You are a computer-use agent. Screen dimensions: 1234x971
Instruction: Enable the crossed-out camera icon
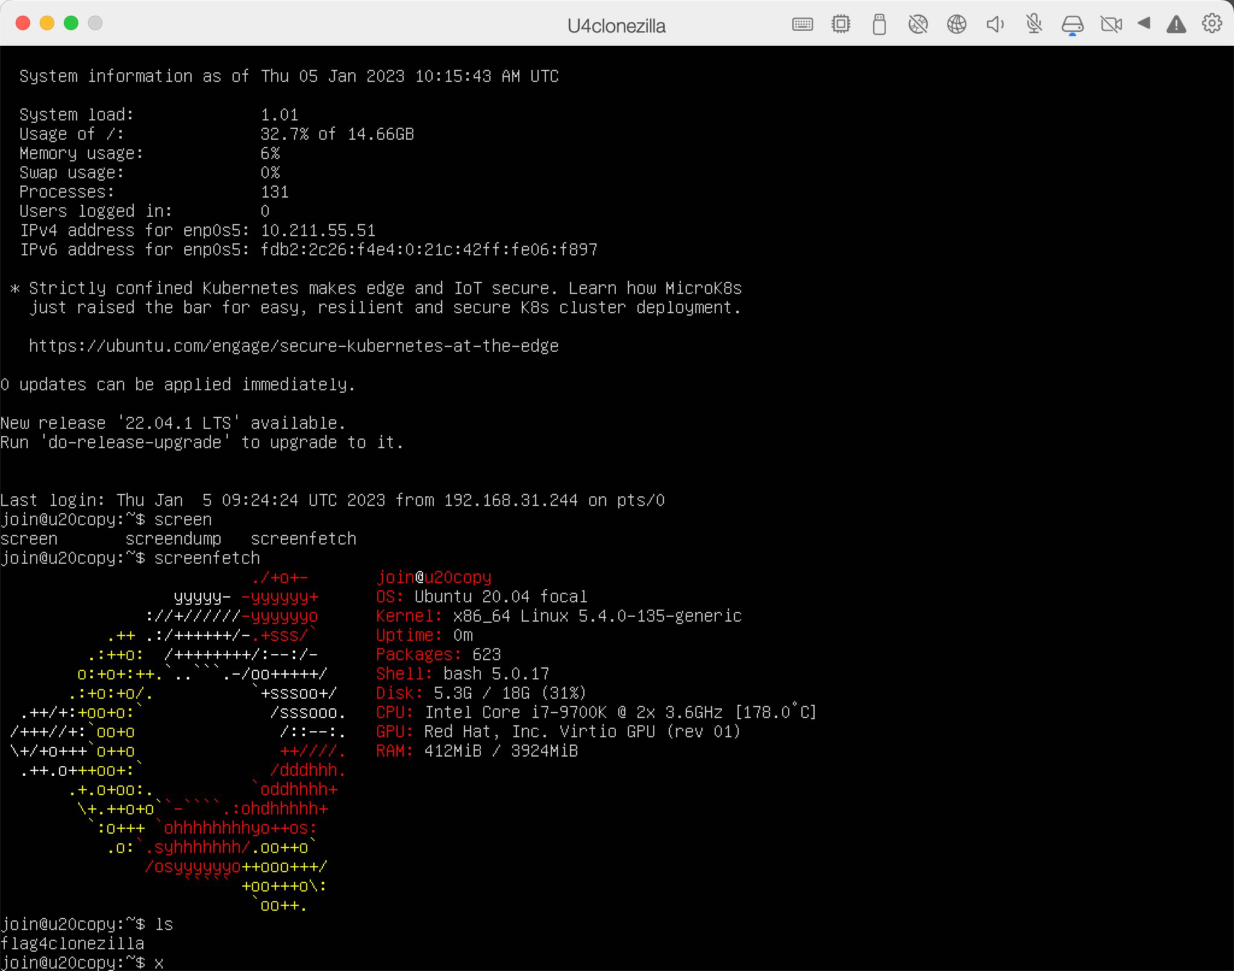(1110, 25)
